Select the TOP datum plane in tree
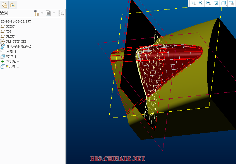Viewport: 236px width, 164px height. click(x=9, y=31)
